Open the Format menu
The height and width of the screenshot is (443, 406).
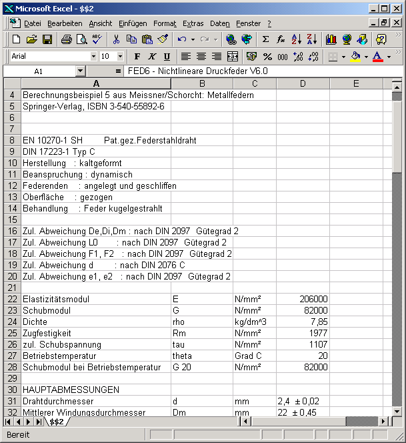(165, 23)
